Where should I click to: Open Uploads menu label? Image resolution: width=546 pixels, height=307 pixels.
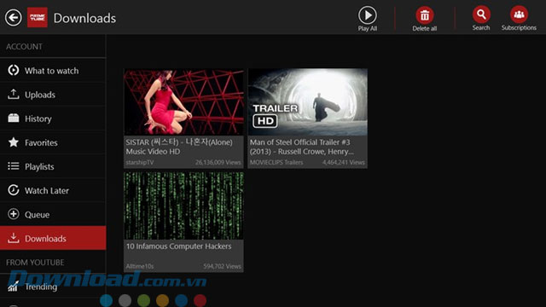point(40,95)
